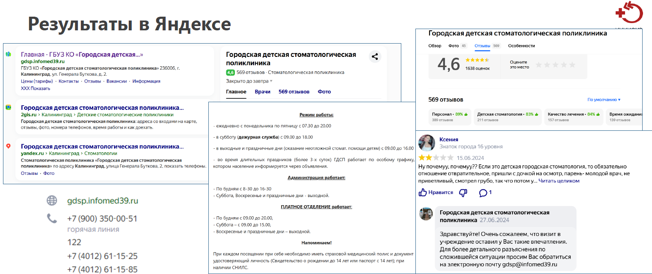652x274 pixels.
Task: Click the 'Режим работы:' heading
Action: pos(316,115)
